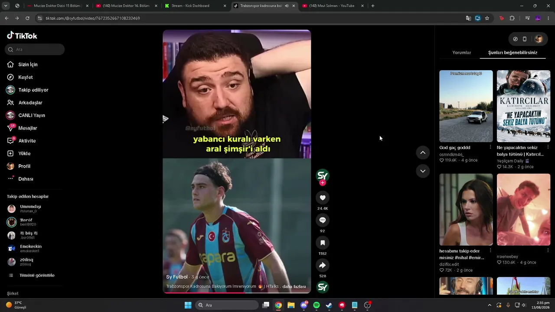Open followed account Umrumdışı
The image size is (555, 312).
[x=25, y=208]
